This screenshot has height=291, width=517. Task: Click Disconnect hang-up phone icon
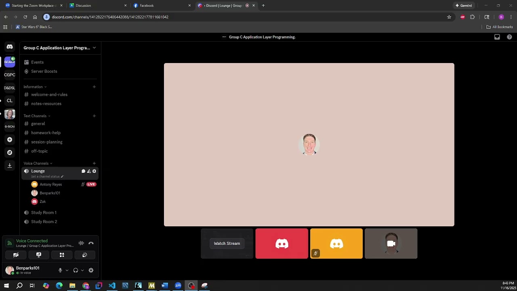click(91, 243)
